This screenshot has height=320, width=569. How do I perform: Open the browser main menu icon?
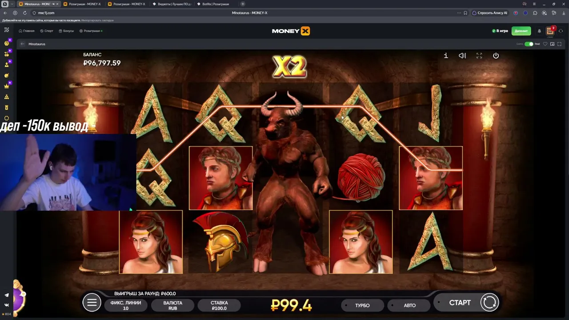click(534, 4)
